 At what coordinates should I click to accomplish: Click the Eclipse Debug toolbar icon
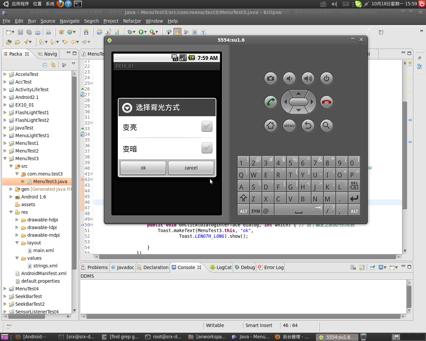tap(130, 32)
